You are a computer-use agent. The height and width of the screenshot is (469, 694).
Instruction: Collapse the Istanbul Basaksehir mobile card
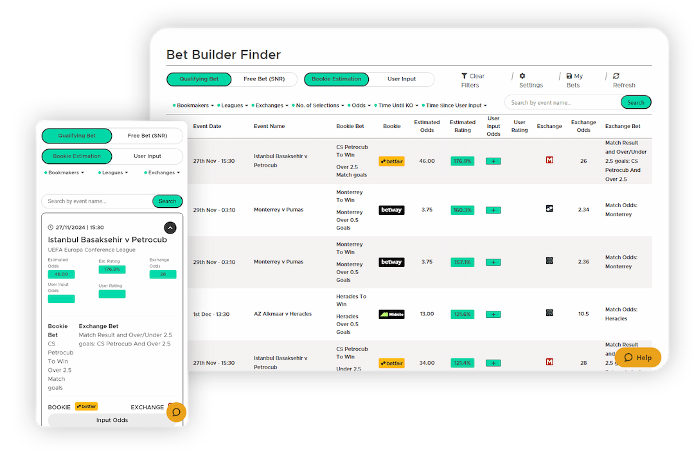(170, 227)
